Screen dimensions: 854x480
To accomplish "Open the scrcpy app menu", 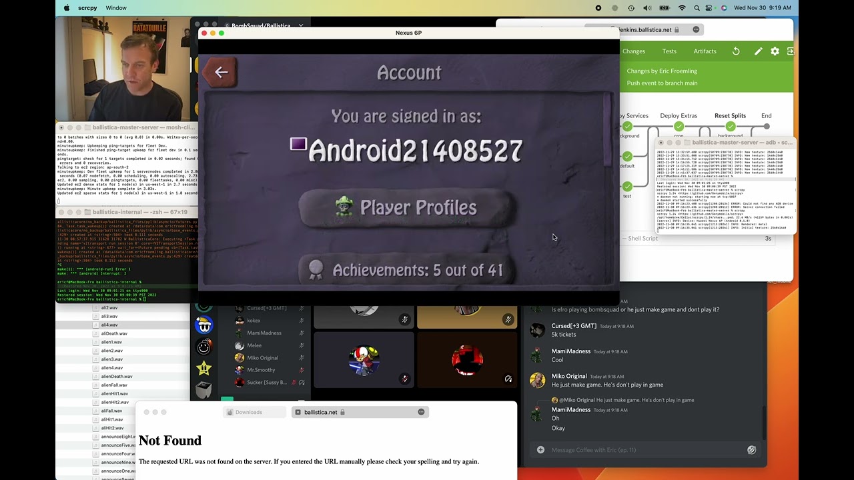I will tap(88, 8).
